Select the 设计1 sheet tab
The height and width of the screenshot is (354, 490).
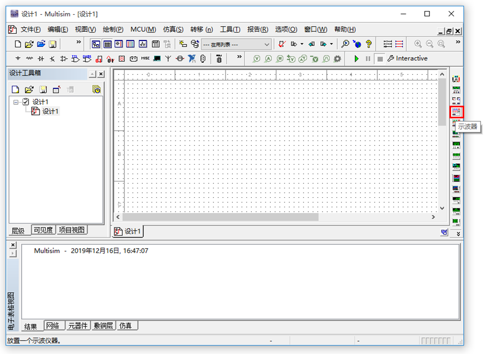click(x=128, y=231)
